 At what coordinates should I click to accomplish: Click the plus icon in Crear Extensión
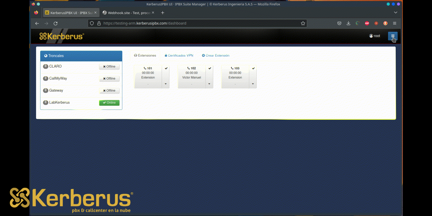coord(204,55)
